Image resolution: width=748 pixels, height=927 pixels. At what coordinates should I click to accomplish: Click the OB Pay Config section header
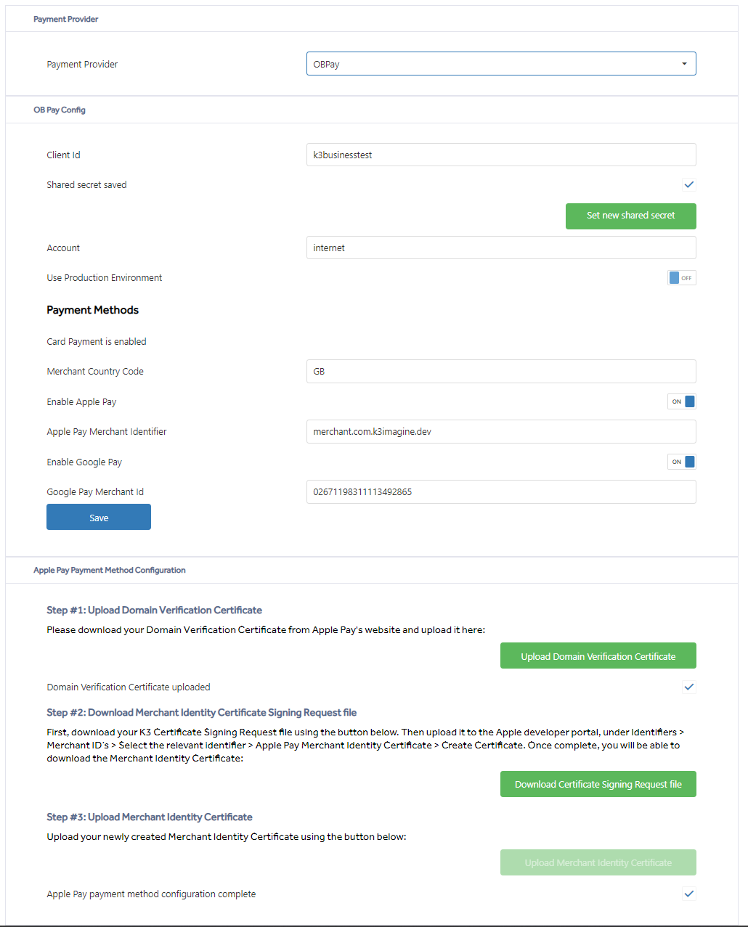coord(60,110)
